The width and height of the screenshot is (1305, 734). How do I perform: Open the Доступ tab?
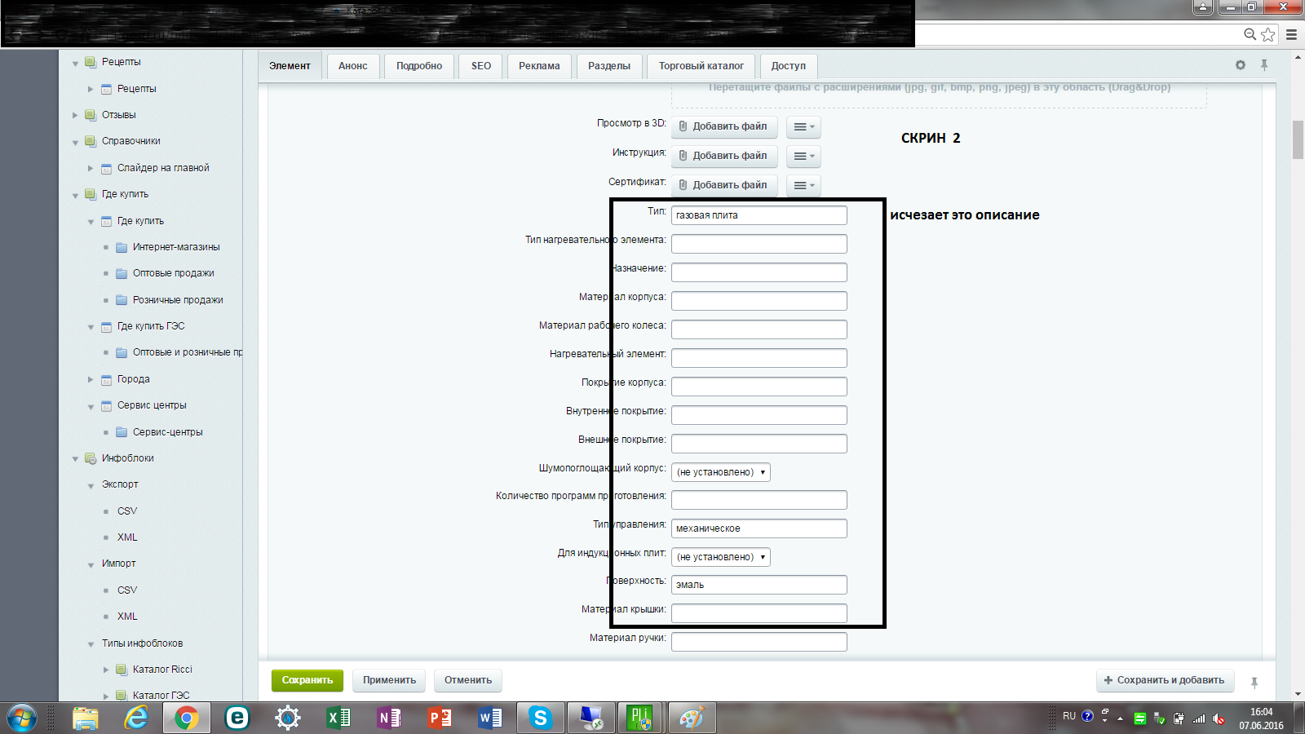788,66
